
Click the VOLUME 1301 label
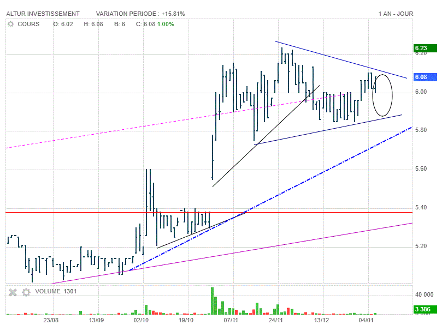click(56, 291)
